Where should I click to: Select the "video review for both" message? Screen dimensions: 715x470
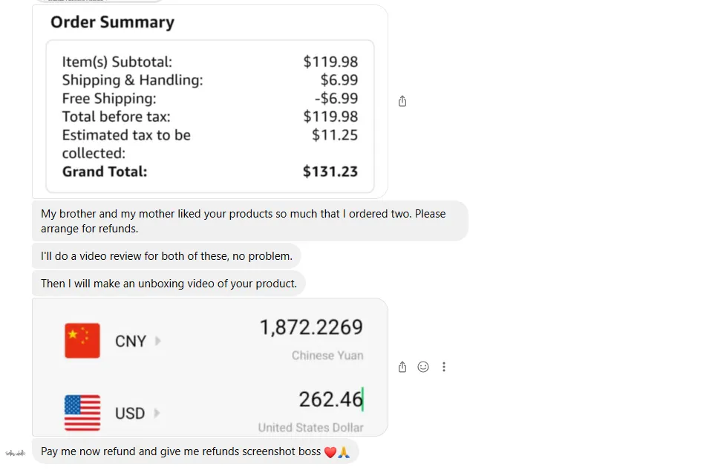coord(166,257)
